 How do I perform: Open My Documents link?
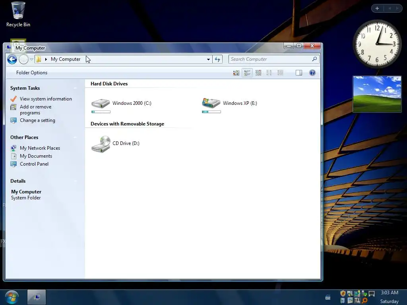tap(36, 156)
